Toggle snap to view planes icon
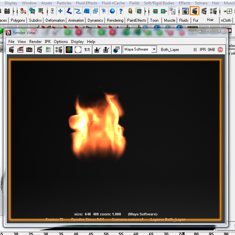This screenshot has height=235, width=235. click(x=87, y=11)
